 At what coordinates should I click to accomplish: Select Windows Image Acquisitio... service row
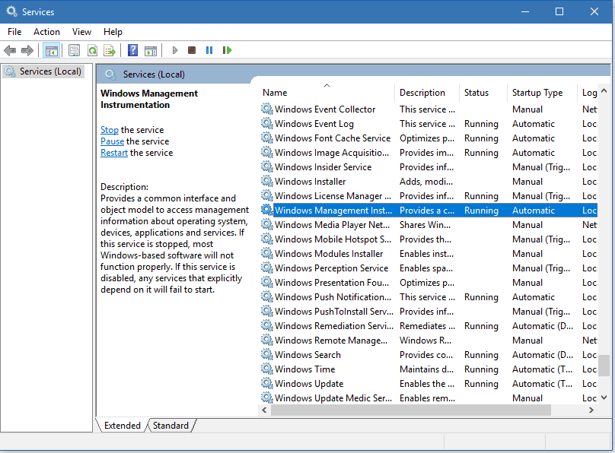point(429,152)
